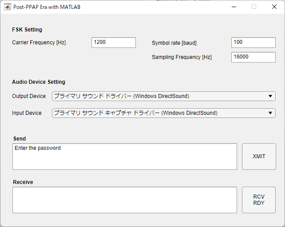Click inside the Send text area
This screenshot has width=285, height=227.
coord(125,157)
